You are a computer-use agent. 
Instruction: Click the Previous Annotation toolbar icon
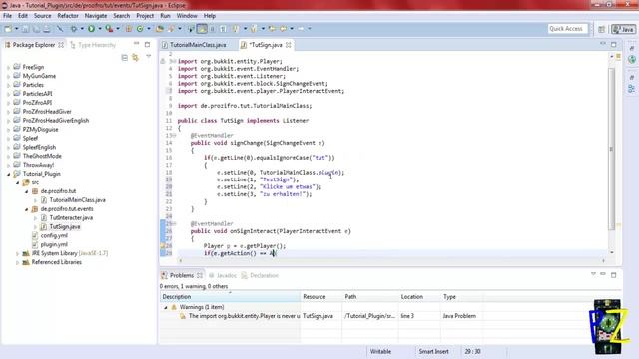254,29
